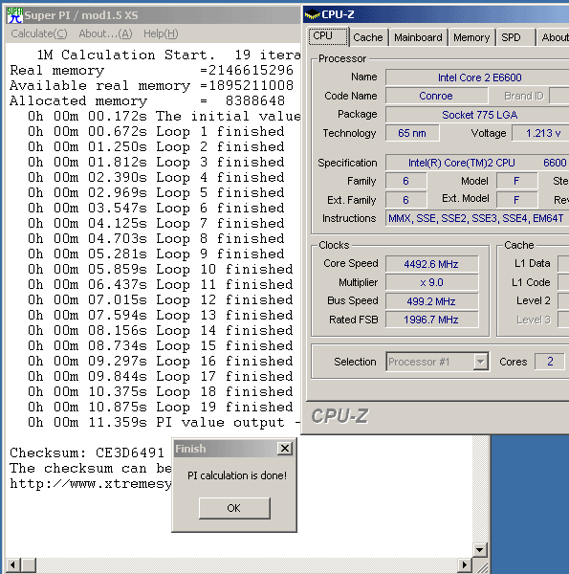
Task: Click the Super PI window resize grip
Action: pos(482,566)
